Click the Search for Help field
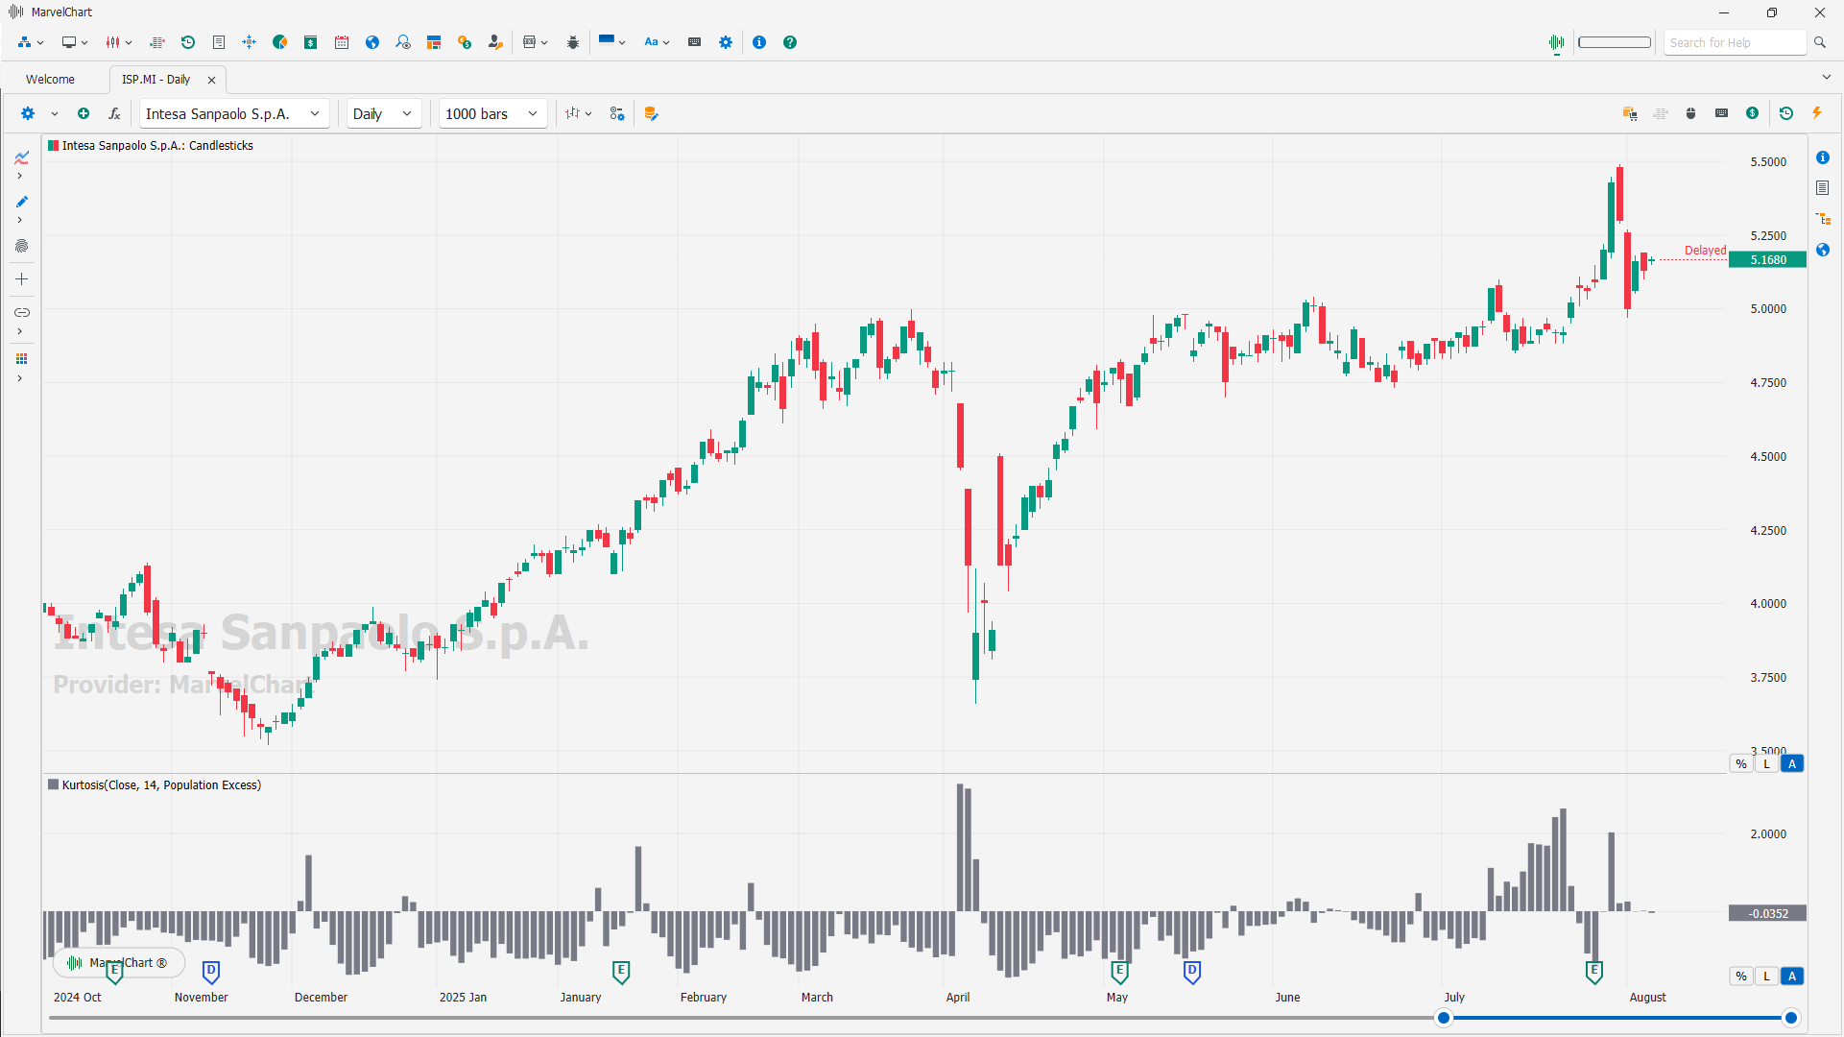 [x=1736, y=42]
